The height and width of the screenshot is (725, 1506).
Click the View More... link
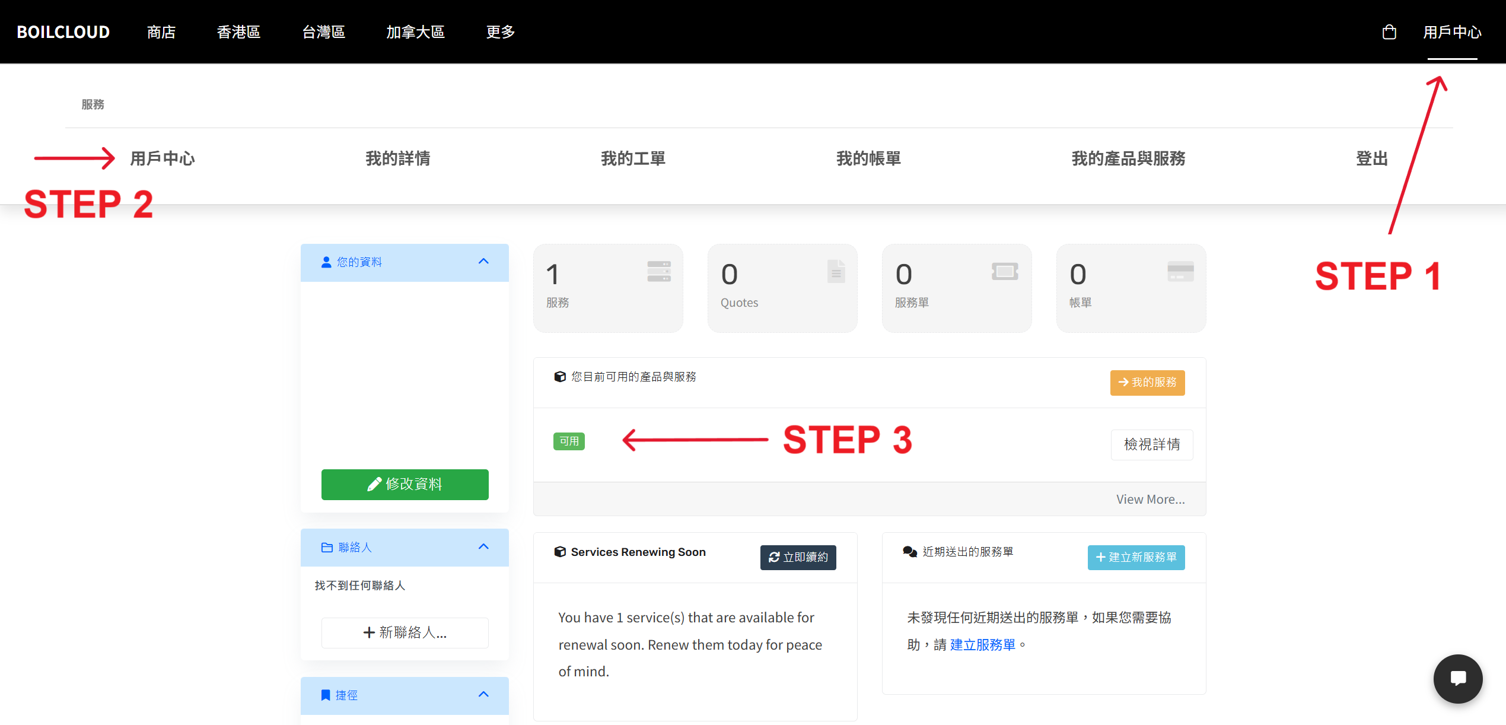[x=1150, y=500]
